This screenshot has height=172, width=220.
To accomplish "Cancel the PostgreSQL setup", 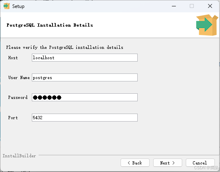I will point(200,163).
